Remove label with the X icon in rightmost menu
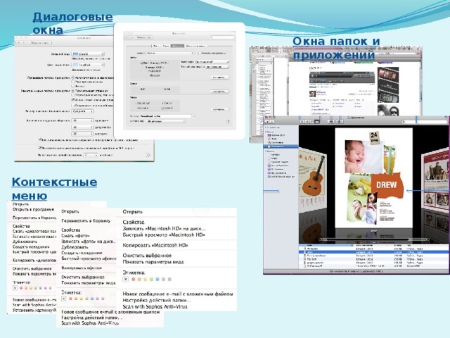This screenshot has width=450, height=338. tap(127, 280)
